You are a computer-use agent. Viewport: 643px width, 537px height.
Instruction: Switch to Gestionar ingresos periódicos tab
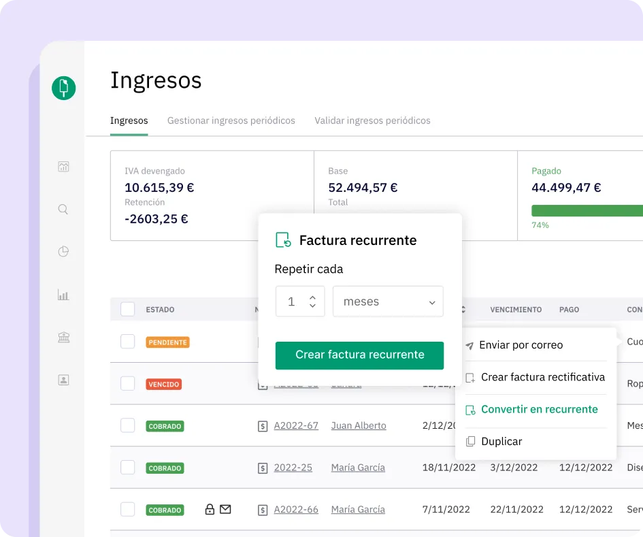click(x=231, y=120)
